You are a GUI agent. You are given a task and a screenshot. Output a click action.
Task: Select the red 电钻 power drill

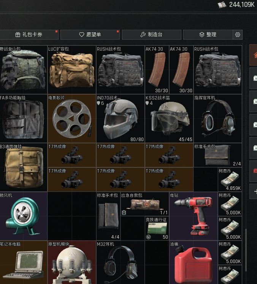(x=193, y=216)
